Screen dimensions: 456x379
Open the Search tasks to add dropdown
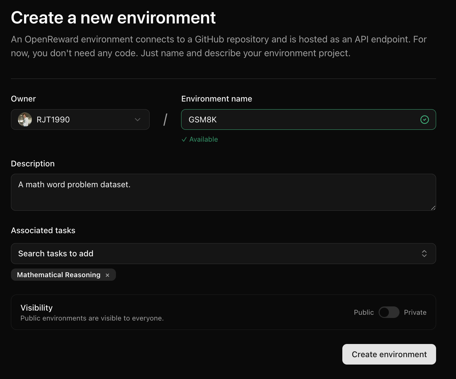224,253
